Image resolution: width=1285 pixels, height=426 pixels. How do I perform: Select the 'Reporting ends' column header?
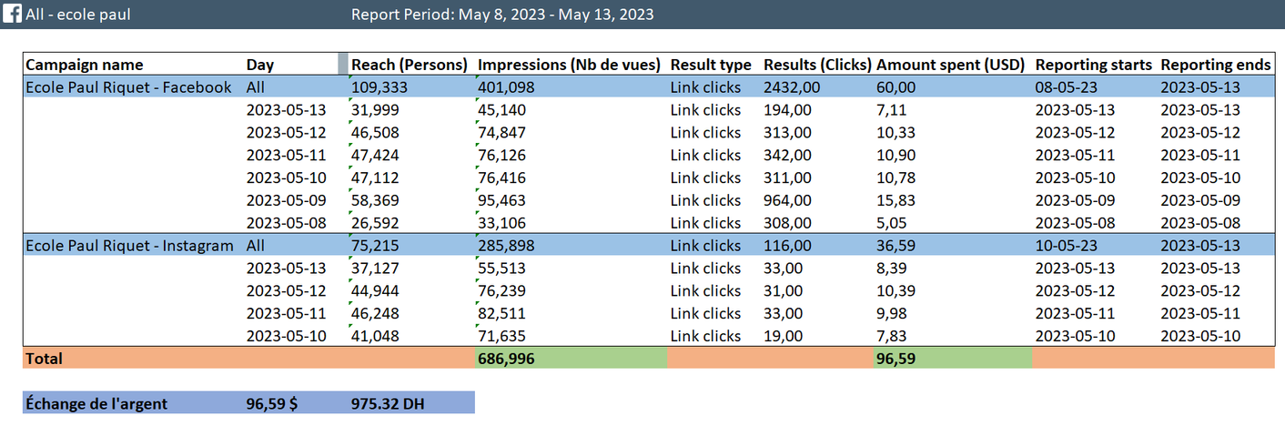(1216, 65)
